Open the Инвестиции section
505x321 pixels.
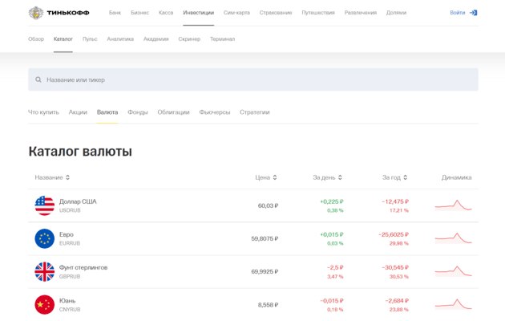click(x=199, y=13)
